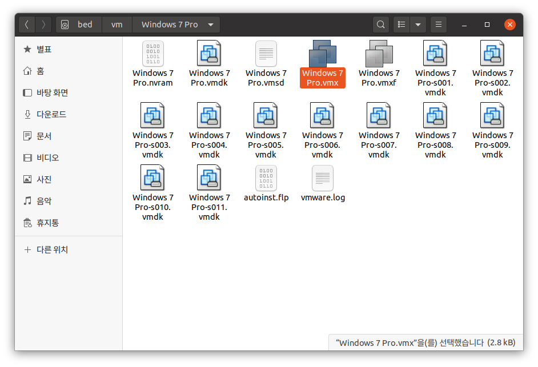Open the Windows 7 Pro path dropdown
The image size is (538, 367).
[176, 25]
